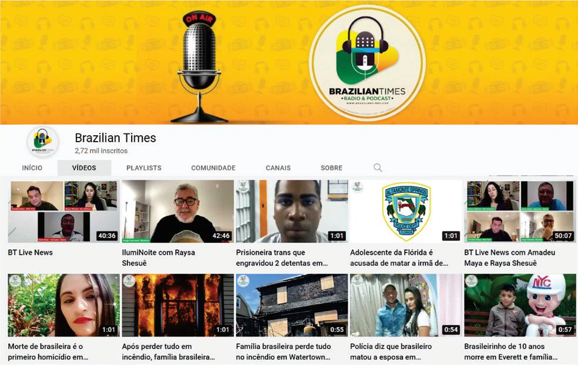
Task: Open the Brasileirinho de 10 anos thumbnail
Action: [x=520, y=305]
